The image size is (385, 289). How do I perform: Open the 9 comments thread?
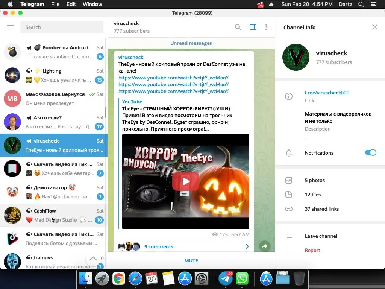pos(159,246)
